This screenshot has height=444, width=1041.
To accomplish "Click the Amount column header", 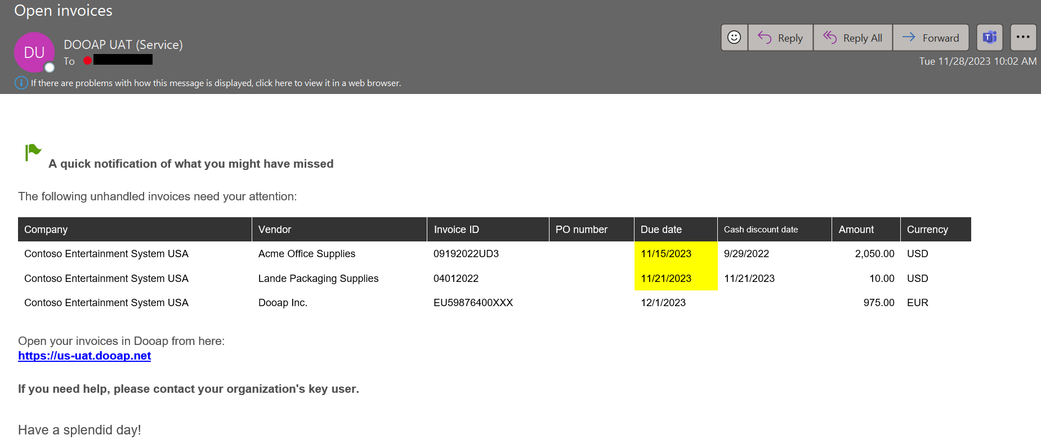I will [866, 230].
